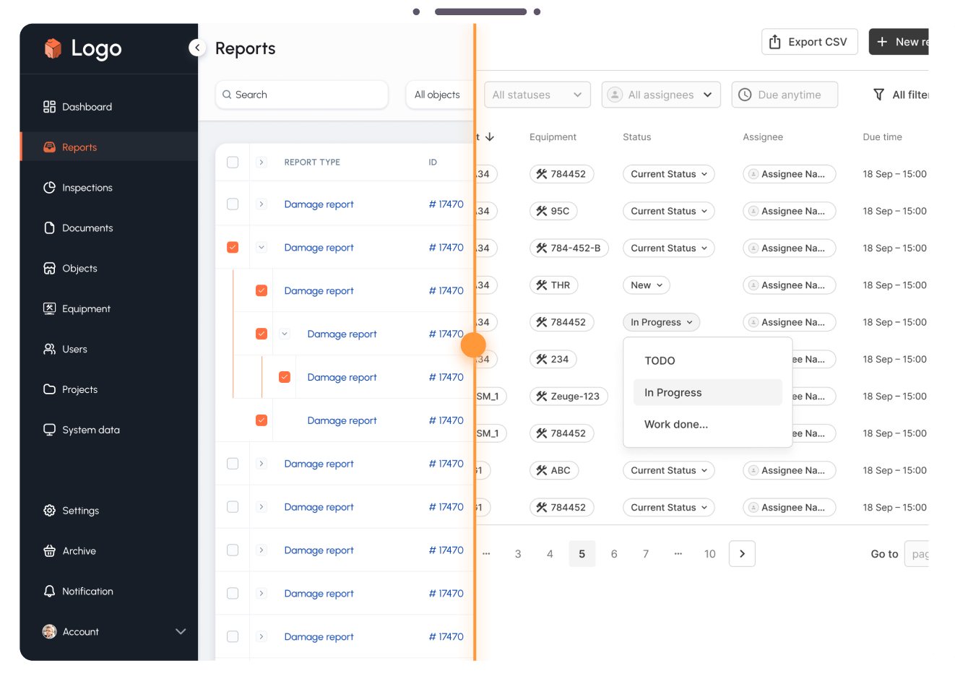This screenshot has width=955, height=684.
Task: Click the equipment tag THR
Action: [553, 285]
